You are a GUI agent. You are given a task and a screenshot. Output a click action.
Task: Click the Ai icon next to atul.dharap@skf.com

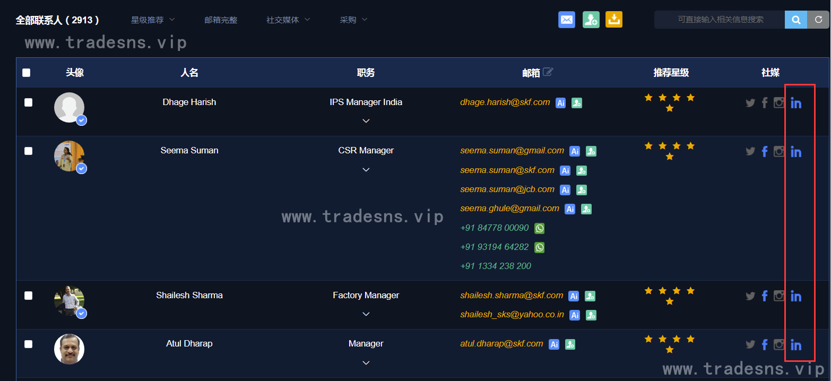tap(554, 344)
